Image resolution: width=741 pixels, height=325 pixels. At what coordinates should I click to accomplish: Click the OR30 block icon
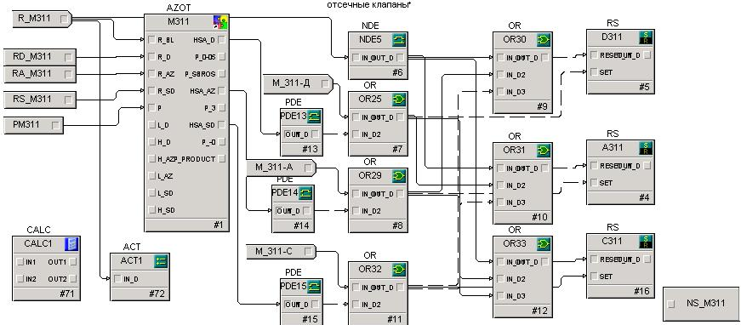[x=544, y=40]
